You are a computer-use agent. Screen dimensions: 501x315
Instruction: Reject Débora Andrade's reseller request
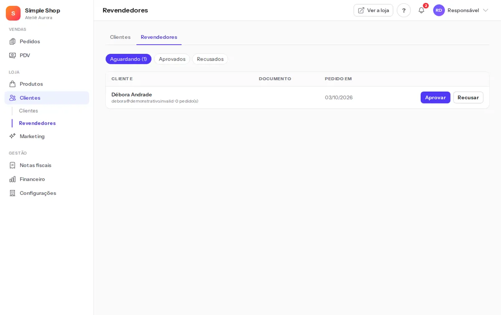click(468, 98)
